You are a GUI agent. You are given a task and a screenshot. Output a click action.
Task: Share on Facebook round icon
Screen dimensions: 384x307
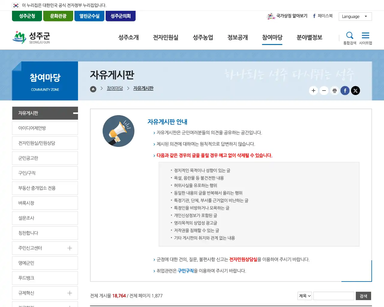click(x=345, y=91)
